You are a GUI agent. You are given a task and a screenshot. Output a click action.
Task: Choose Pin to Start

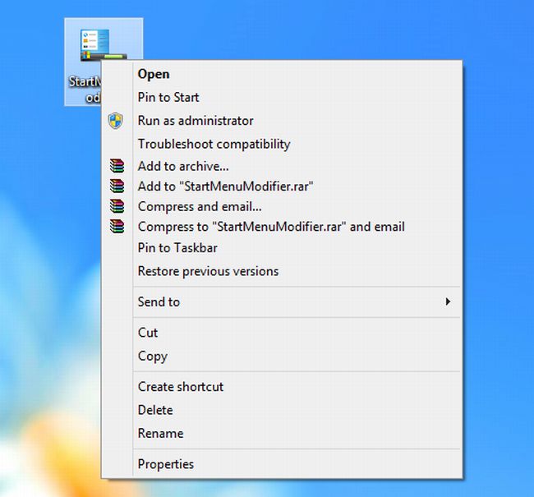[x=282, y=98]
